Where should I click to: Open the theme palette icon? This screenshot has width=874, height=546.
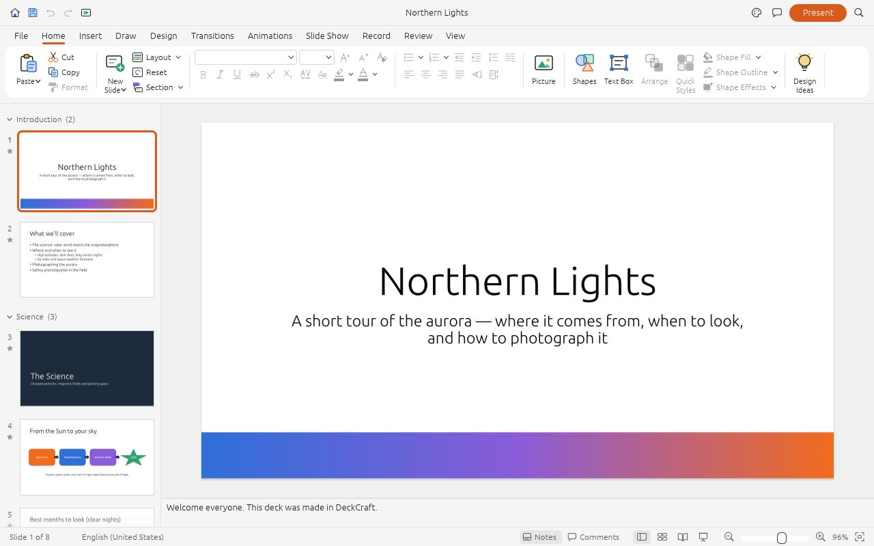coord(757,12)
